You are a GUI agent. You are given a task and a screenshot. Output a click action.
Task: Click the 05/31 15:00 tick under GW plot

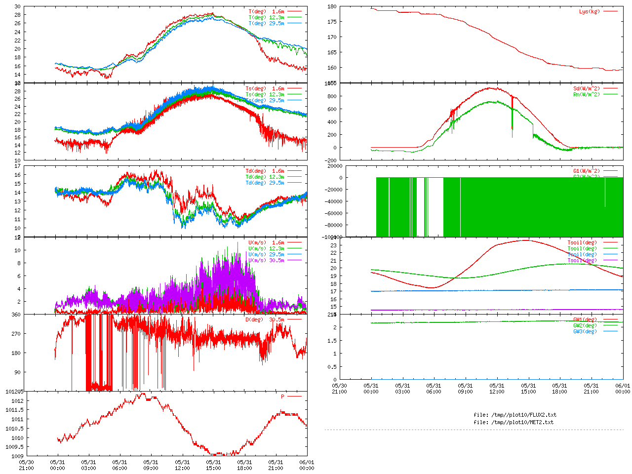[x=528, y=388]
